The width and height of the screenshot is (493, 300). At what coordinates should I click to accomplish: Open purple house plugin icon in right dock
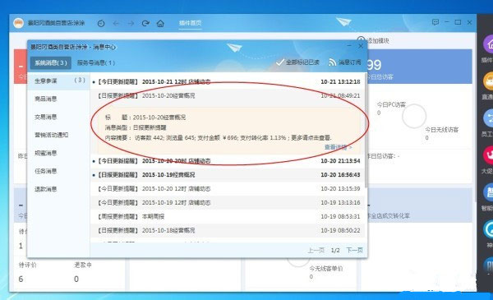tap(488, 44)
